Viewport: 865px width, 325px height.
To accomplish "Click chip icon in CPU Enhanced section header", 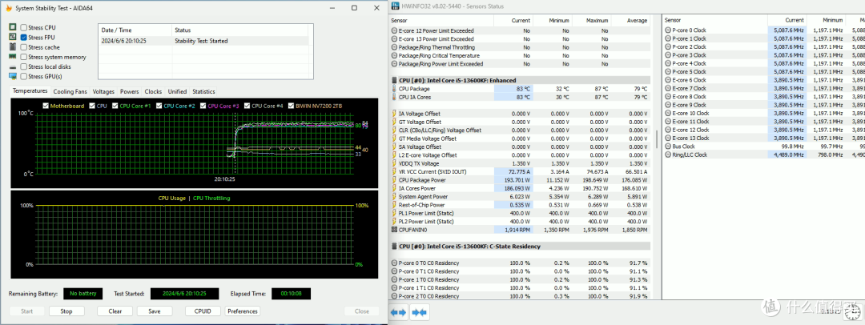I will point(394,79).
